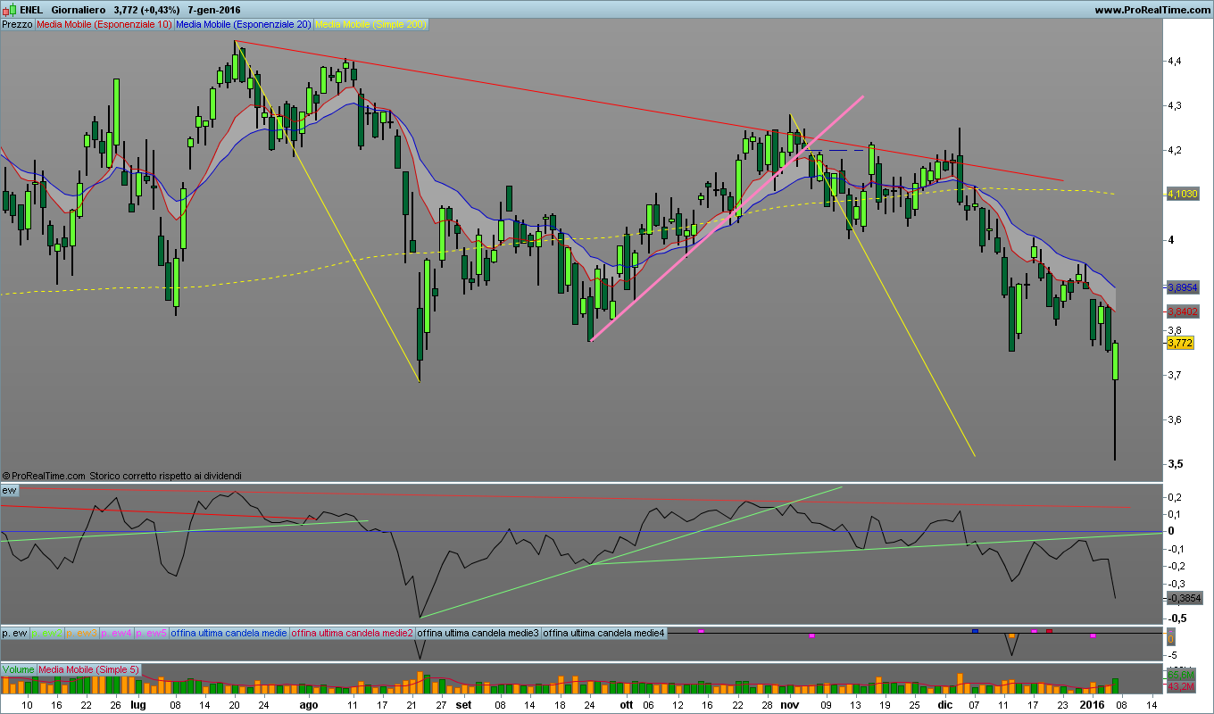Click the 'dic' month label on time axis
The width and height of the screenshot is (1214, 714).
tap(944, 704)
